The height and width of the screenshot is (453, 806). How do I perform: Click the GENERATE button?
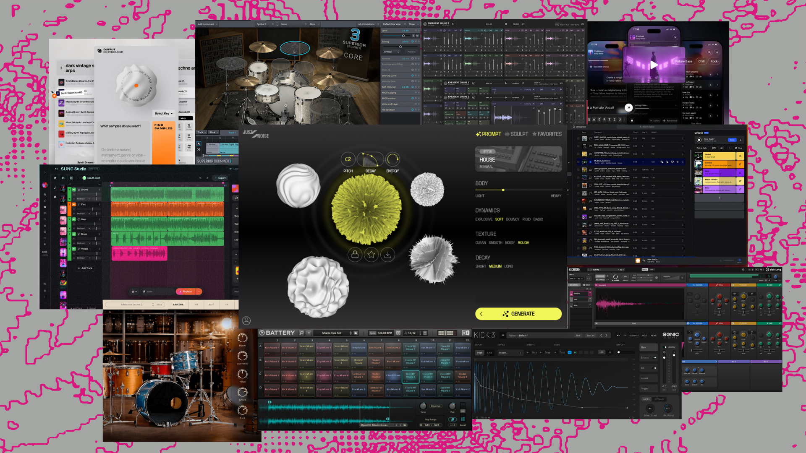tap(518, 314)
